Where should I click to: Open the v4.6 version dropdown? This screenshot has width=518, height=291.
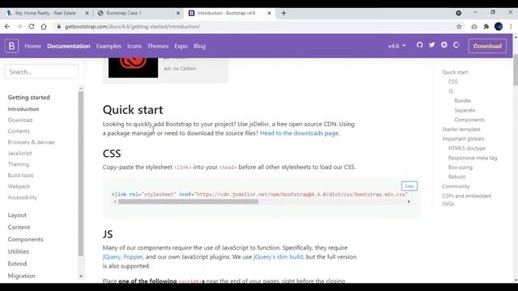tap(397, 46)
